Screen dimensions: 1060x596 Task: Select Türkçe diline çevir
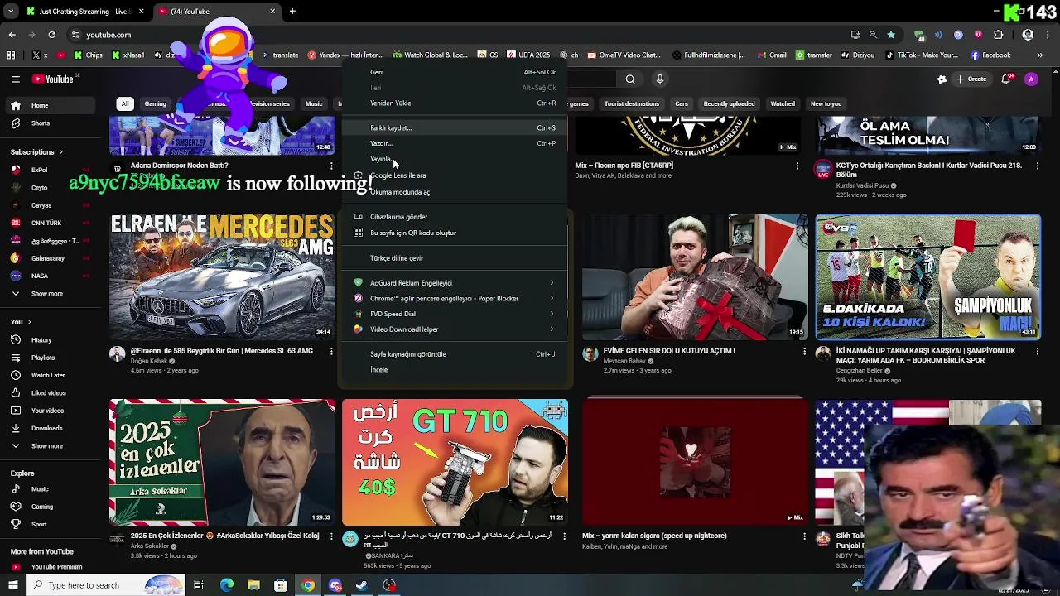pos(455,258)
